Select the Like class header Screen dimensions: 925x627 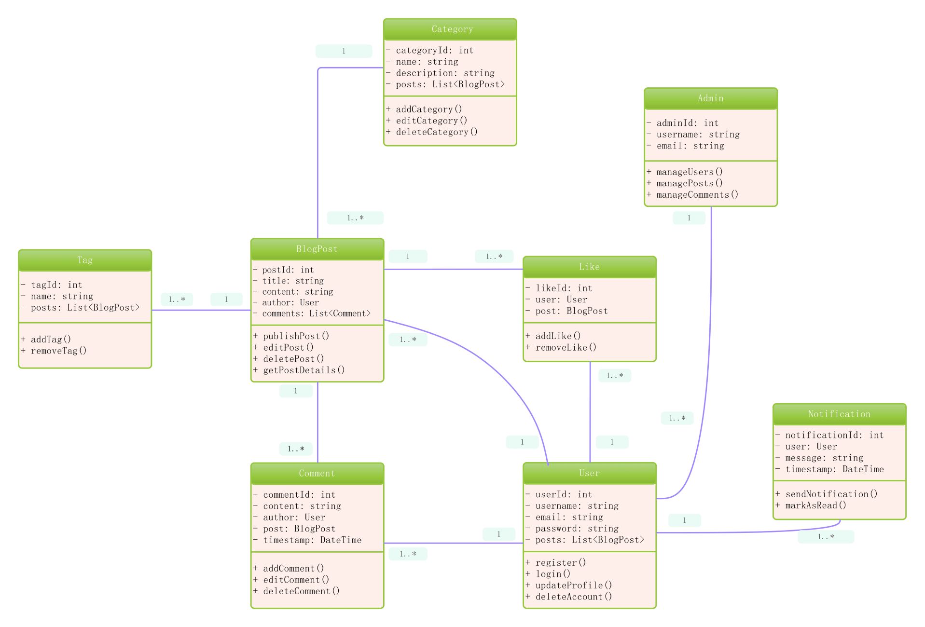coord(589,267)
